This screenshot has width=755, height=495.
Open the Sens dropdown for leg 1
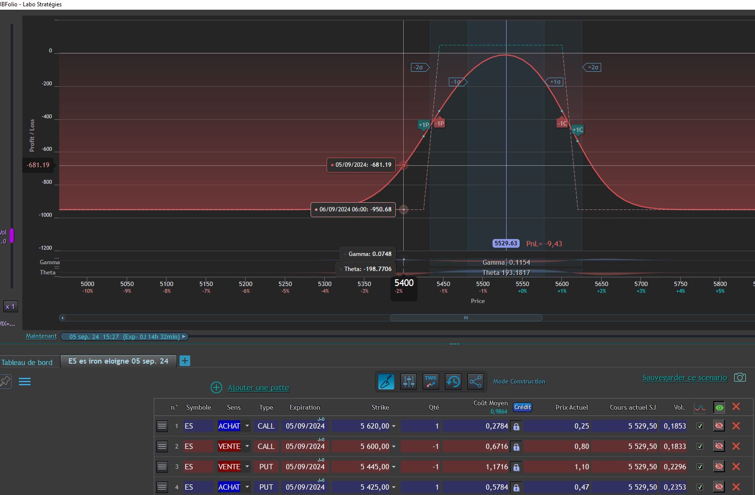tap(247, 426)
